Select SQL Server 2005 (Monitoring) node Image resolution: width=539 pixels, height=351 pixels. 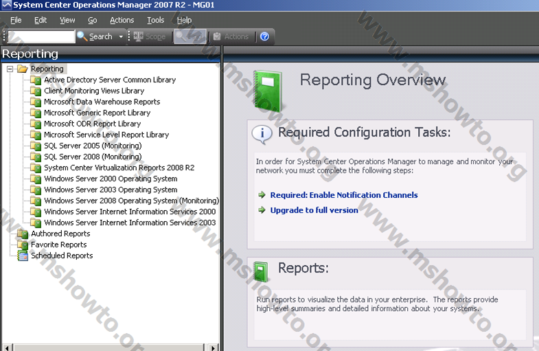pos(93,146)
